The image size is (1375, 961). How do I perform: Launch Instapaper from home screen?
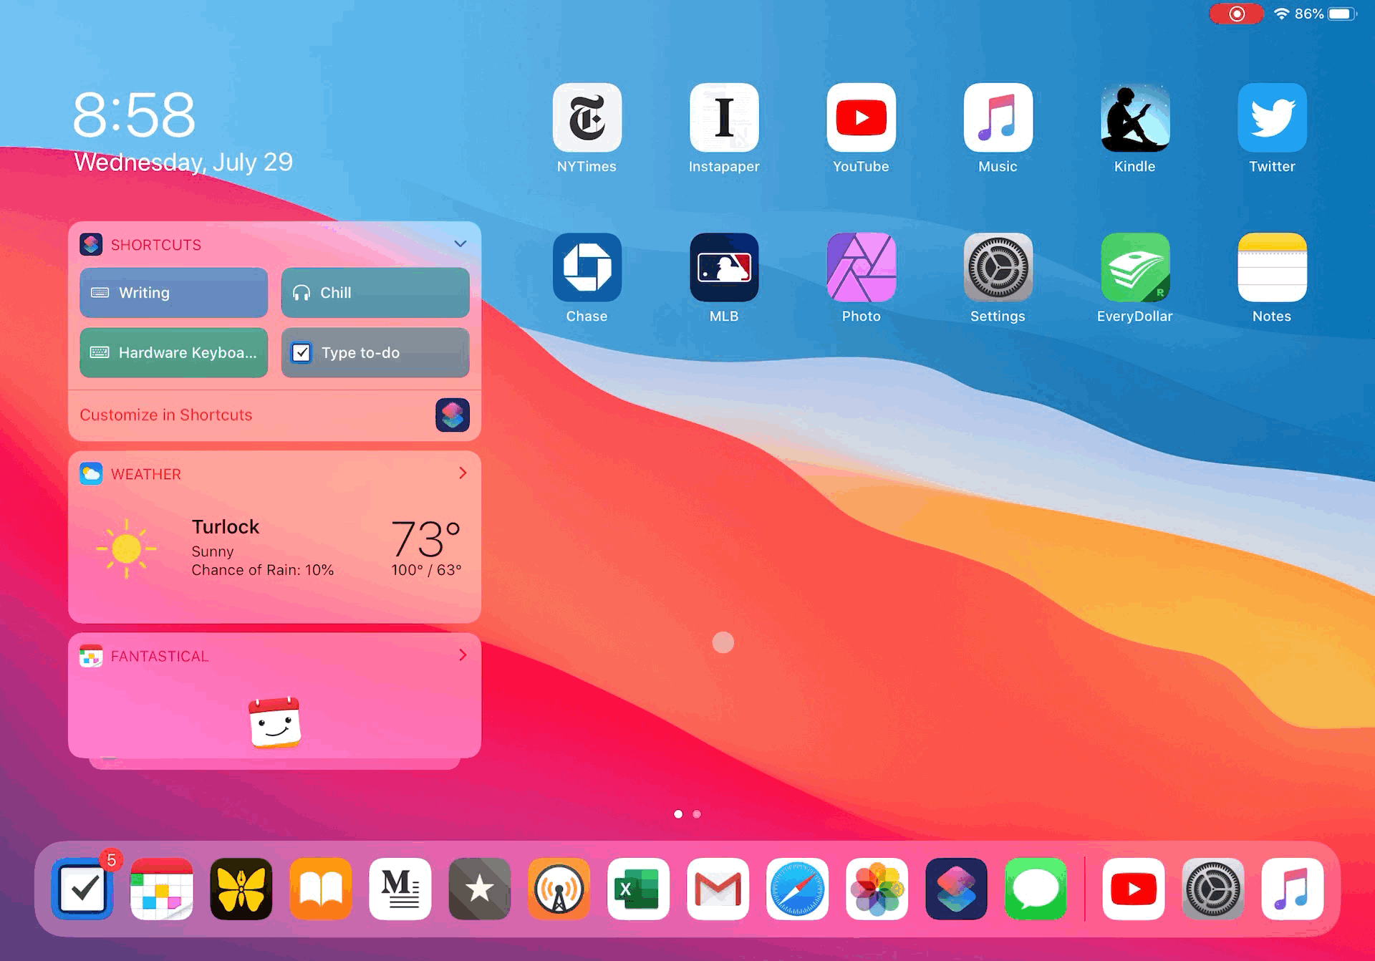coord(723,117)
